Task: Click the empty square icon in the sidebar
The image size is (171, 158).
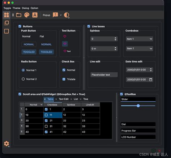Action: click(x=6, y=31)
